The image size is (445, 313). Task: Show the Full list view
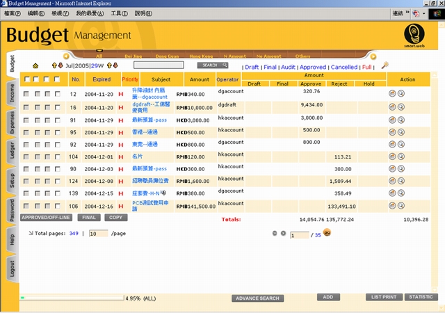(x=366, y=67)
